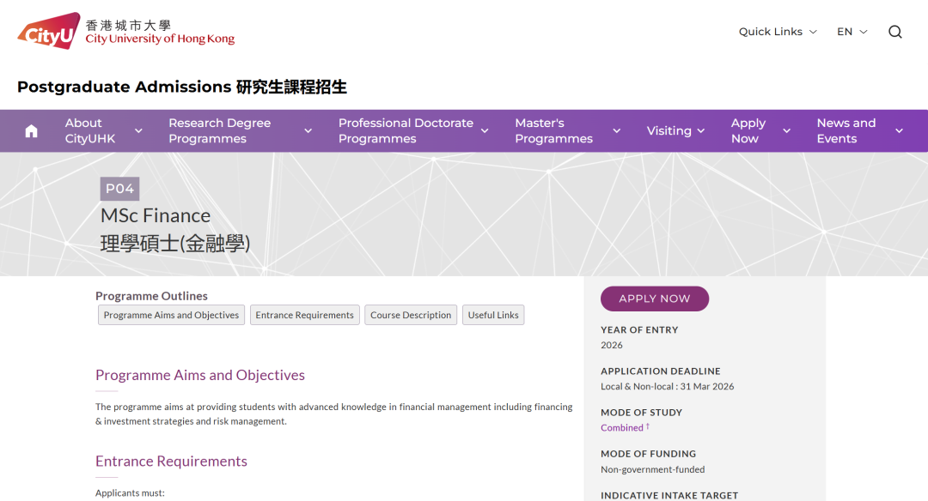Screen dimensions: 928x501
Task: Click the Useful Links quick navigation
Action: click(x=493, y=315)
